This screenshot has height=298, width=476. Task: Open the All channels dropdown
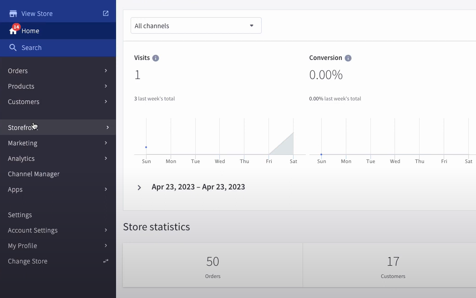pyautogui.click(x=196, y=25)
